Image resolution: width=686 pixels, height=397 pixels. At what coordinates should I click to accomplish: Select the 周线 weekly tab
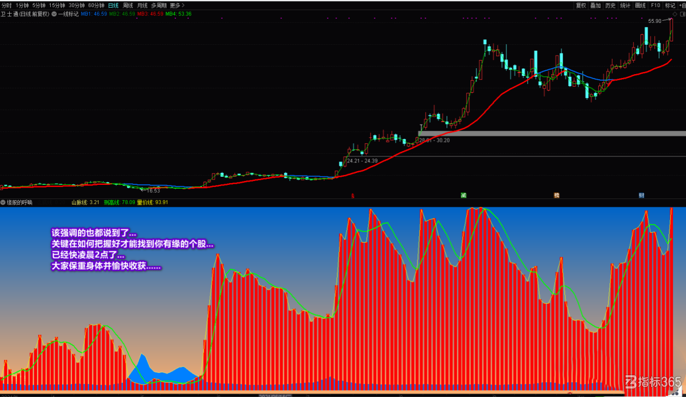[x=128, y=5]
